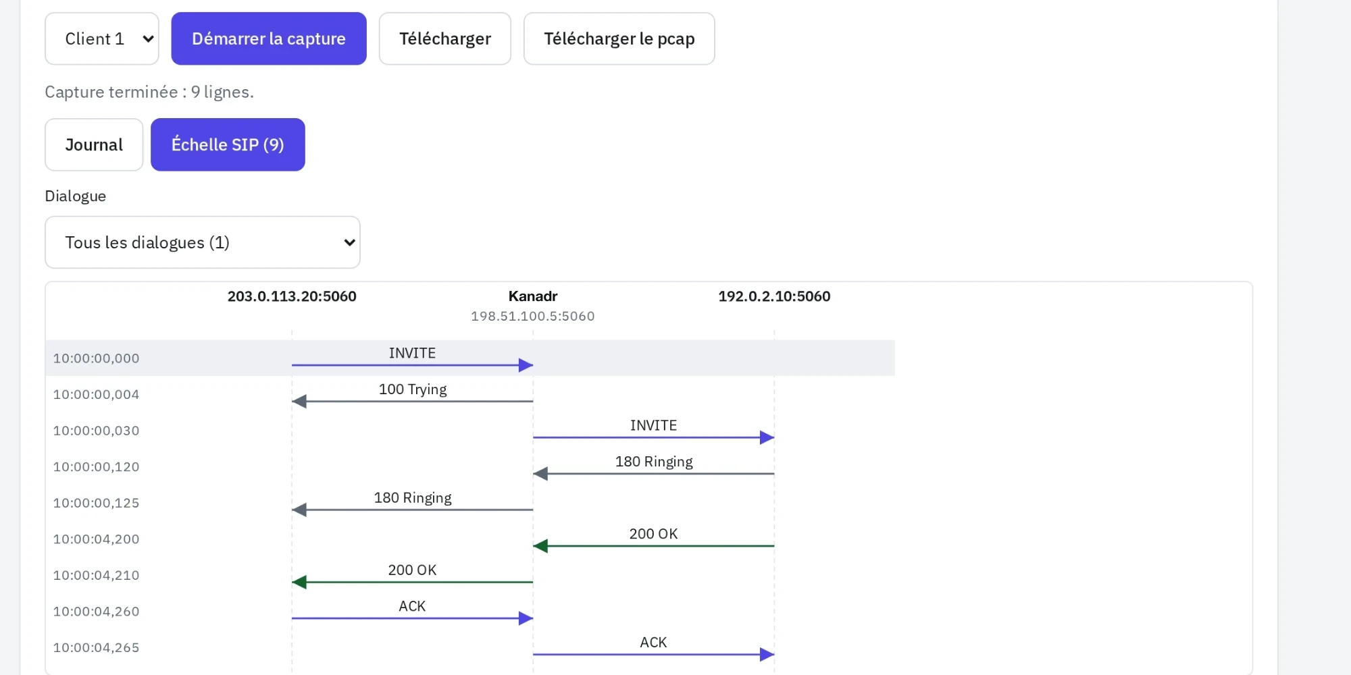Select the 100 Trying message at 10:00:00,004
This screenshot has width=1351, height=675.
(x=413, y=394)
